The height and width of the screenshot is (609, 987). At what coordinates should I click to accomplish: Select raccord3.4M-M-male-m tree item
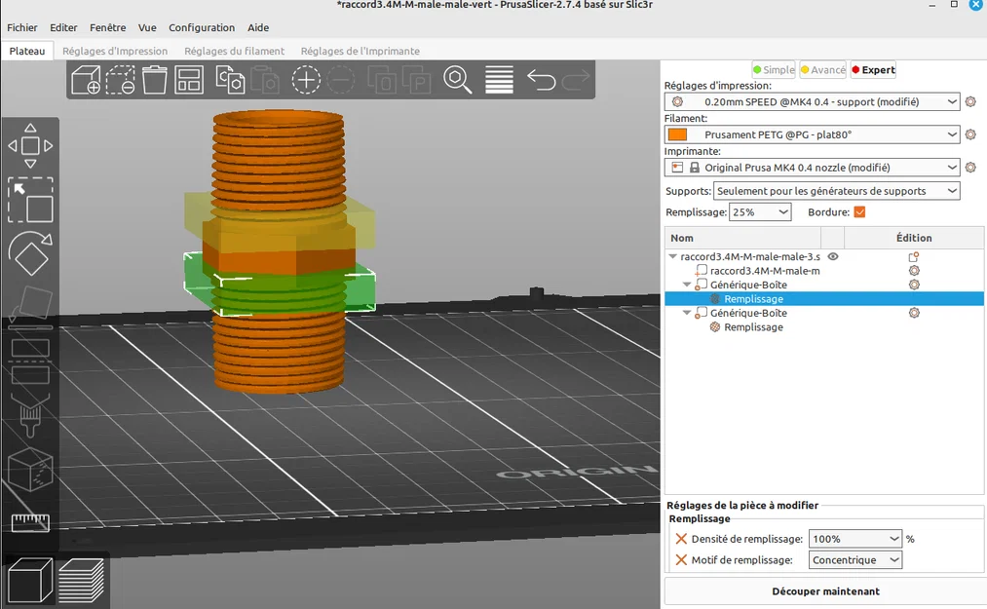point(765,270)
